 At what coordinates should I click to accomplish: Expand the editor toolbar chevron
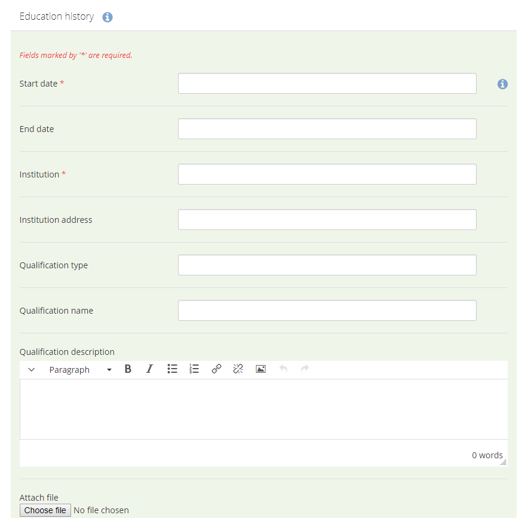point(32,370)
